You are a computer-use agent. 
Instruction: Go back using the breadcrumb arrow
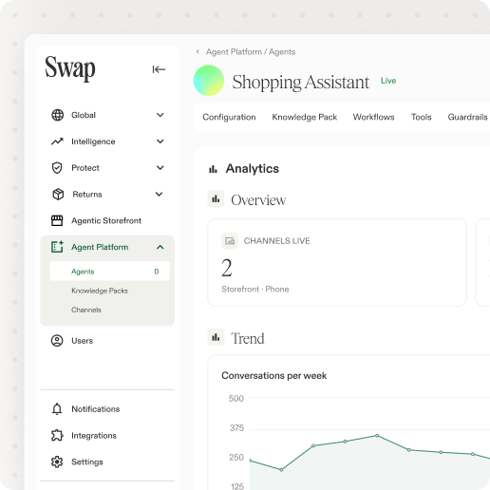pos(198,51)
